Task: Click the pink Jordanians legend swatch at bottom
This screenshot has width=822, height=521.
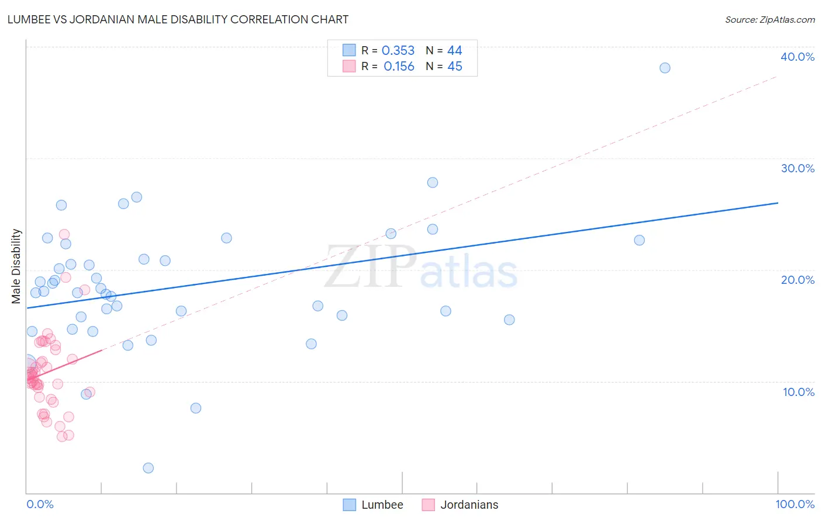Action: coord(428,505)
